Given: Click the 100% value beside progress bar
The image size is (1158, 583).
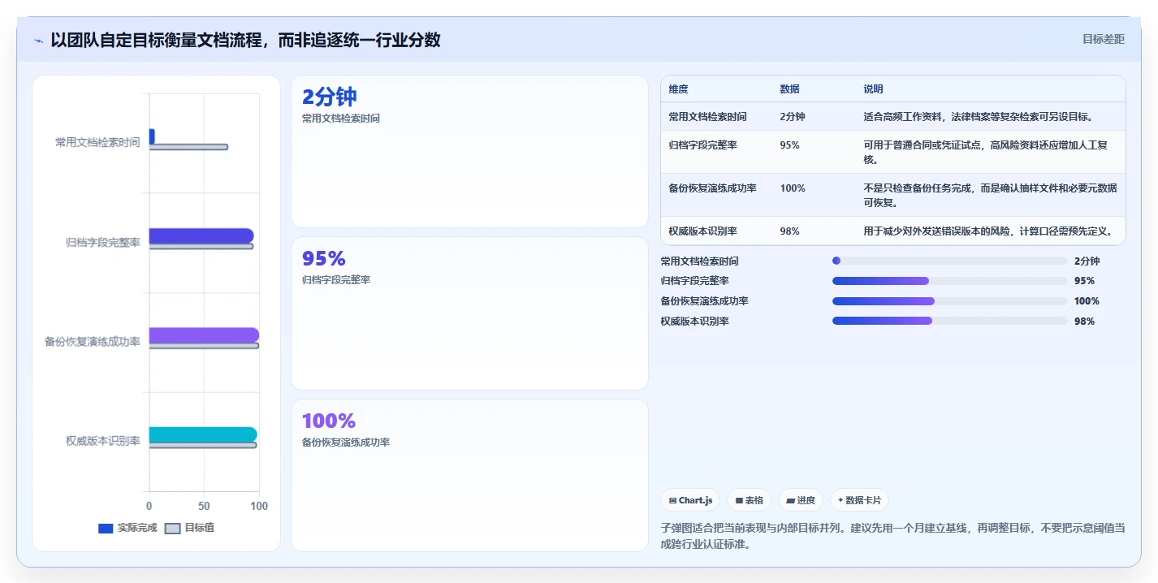Looking at the screenshot, I should pos(1087,301).
